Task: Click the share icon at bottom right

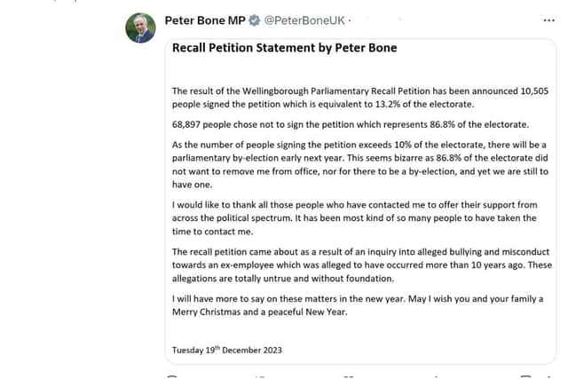Action: click(546, 376)
